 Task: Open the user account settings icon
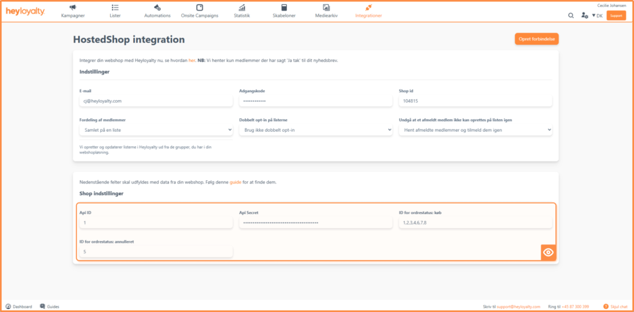pos(584,15)
